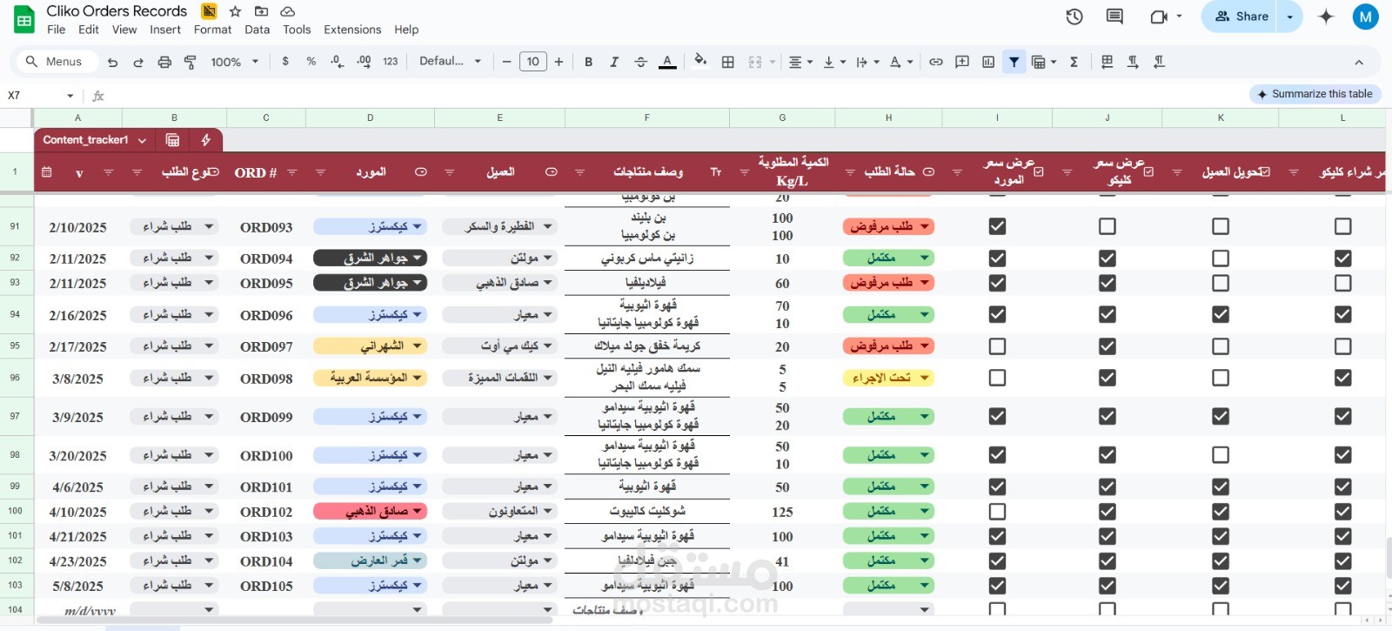This screenshot has width=1392, height=631.
Task: Click the font size field 10
Action: tap(532, 62)
